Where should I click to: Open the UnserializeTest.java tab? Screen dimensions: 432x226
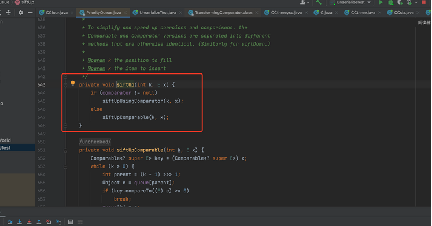(x=158, y=12)
